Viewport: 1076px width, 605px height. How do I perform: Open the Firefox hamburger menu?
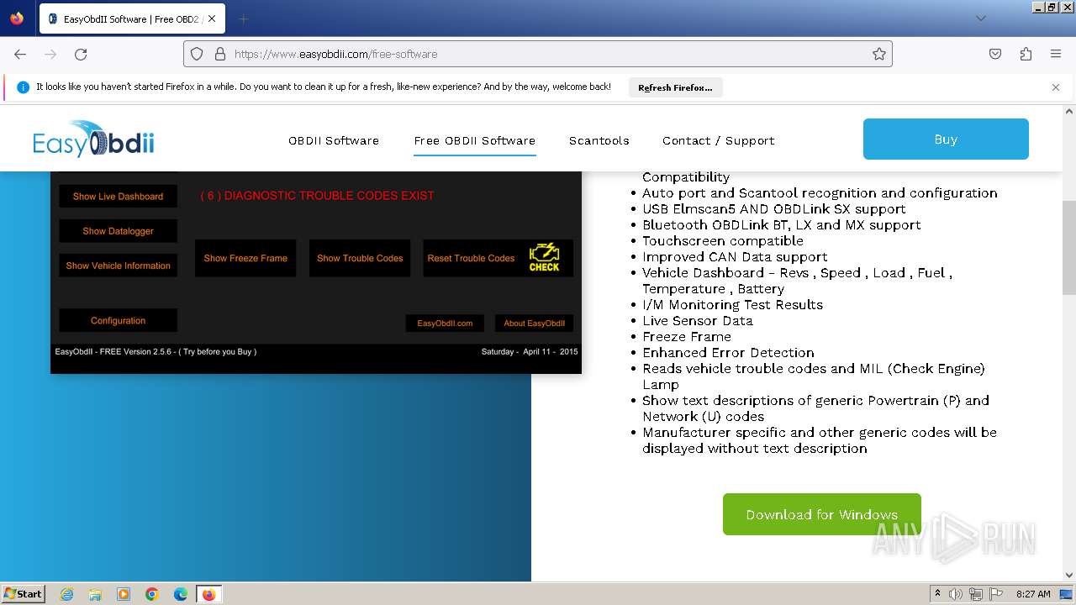pyautogui.click(x=1056, y=54)
